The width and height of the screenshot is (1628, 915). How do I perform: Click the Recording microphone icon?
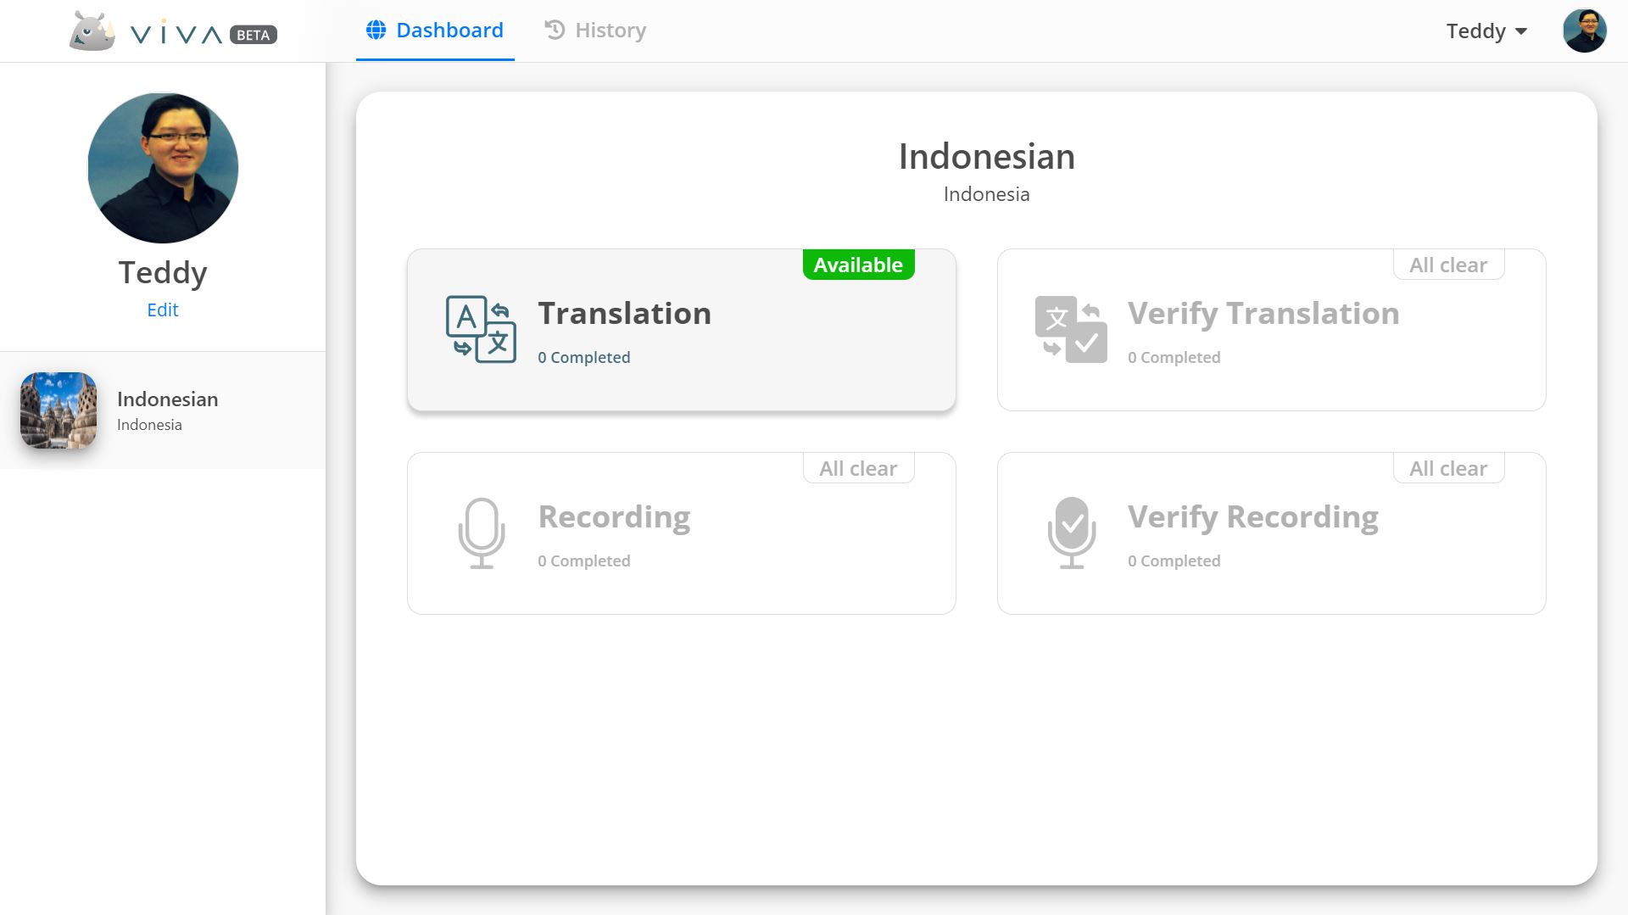point(482,533)
